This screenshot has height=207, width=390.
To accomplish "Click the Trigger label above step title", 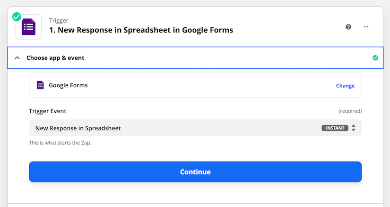I will [59, 21].
